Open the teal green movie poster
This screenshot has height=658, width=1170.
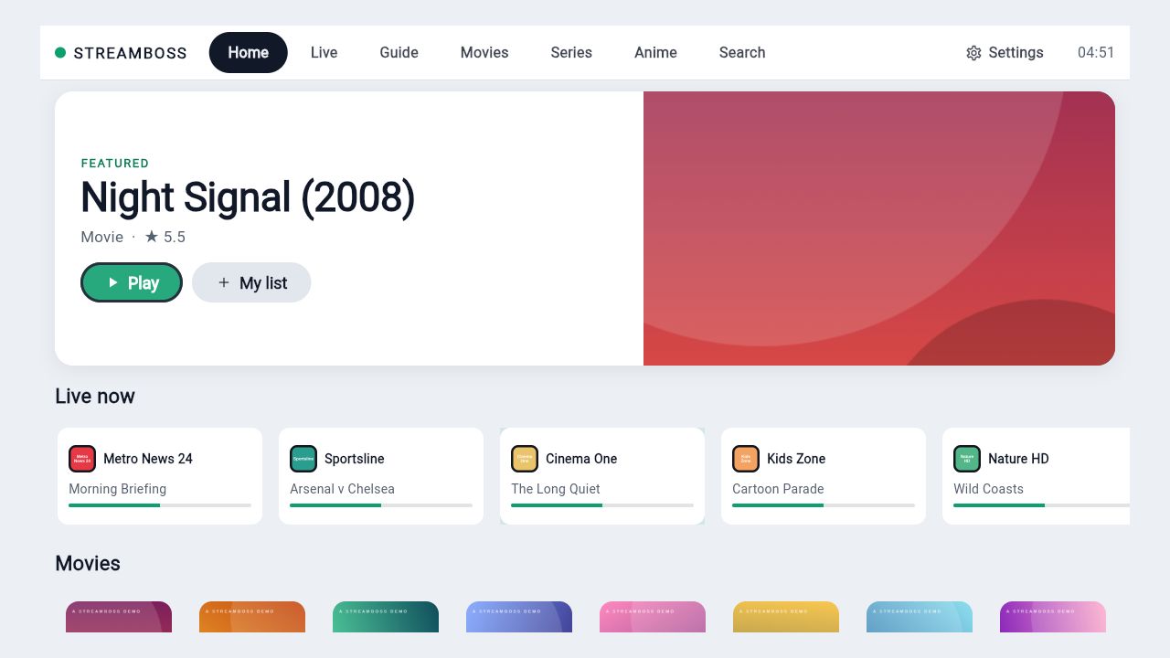tap(386, 617)
